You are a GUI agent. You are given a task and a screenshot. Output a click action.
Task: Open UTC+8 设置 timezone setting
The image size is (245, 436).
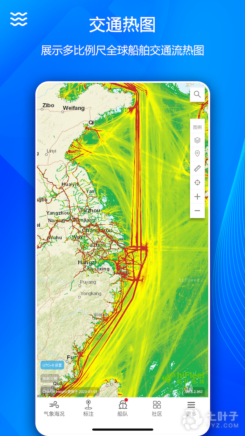52,365
